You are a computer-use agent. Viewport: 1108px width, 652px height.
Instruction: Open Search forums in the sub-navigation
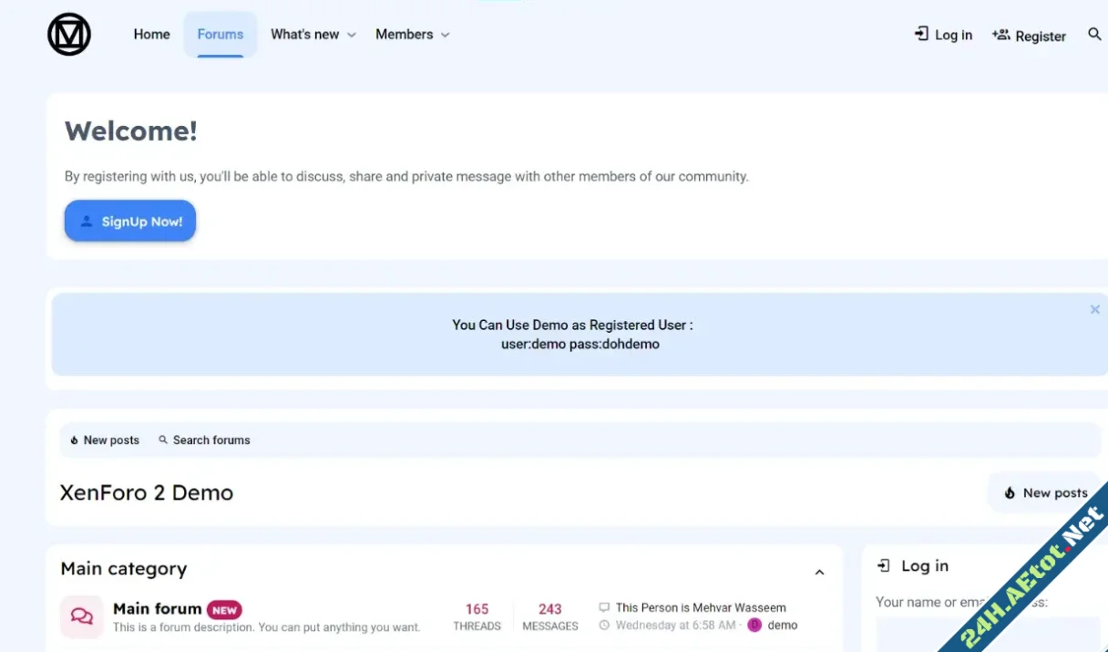(204, 440)
